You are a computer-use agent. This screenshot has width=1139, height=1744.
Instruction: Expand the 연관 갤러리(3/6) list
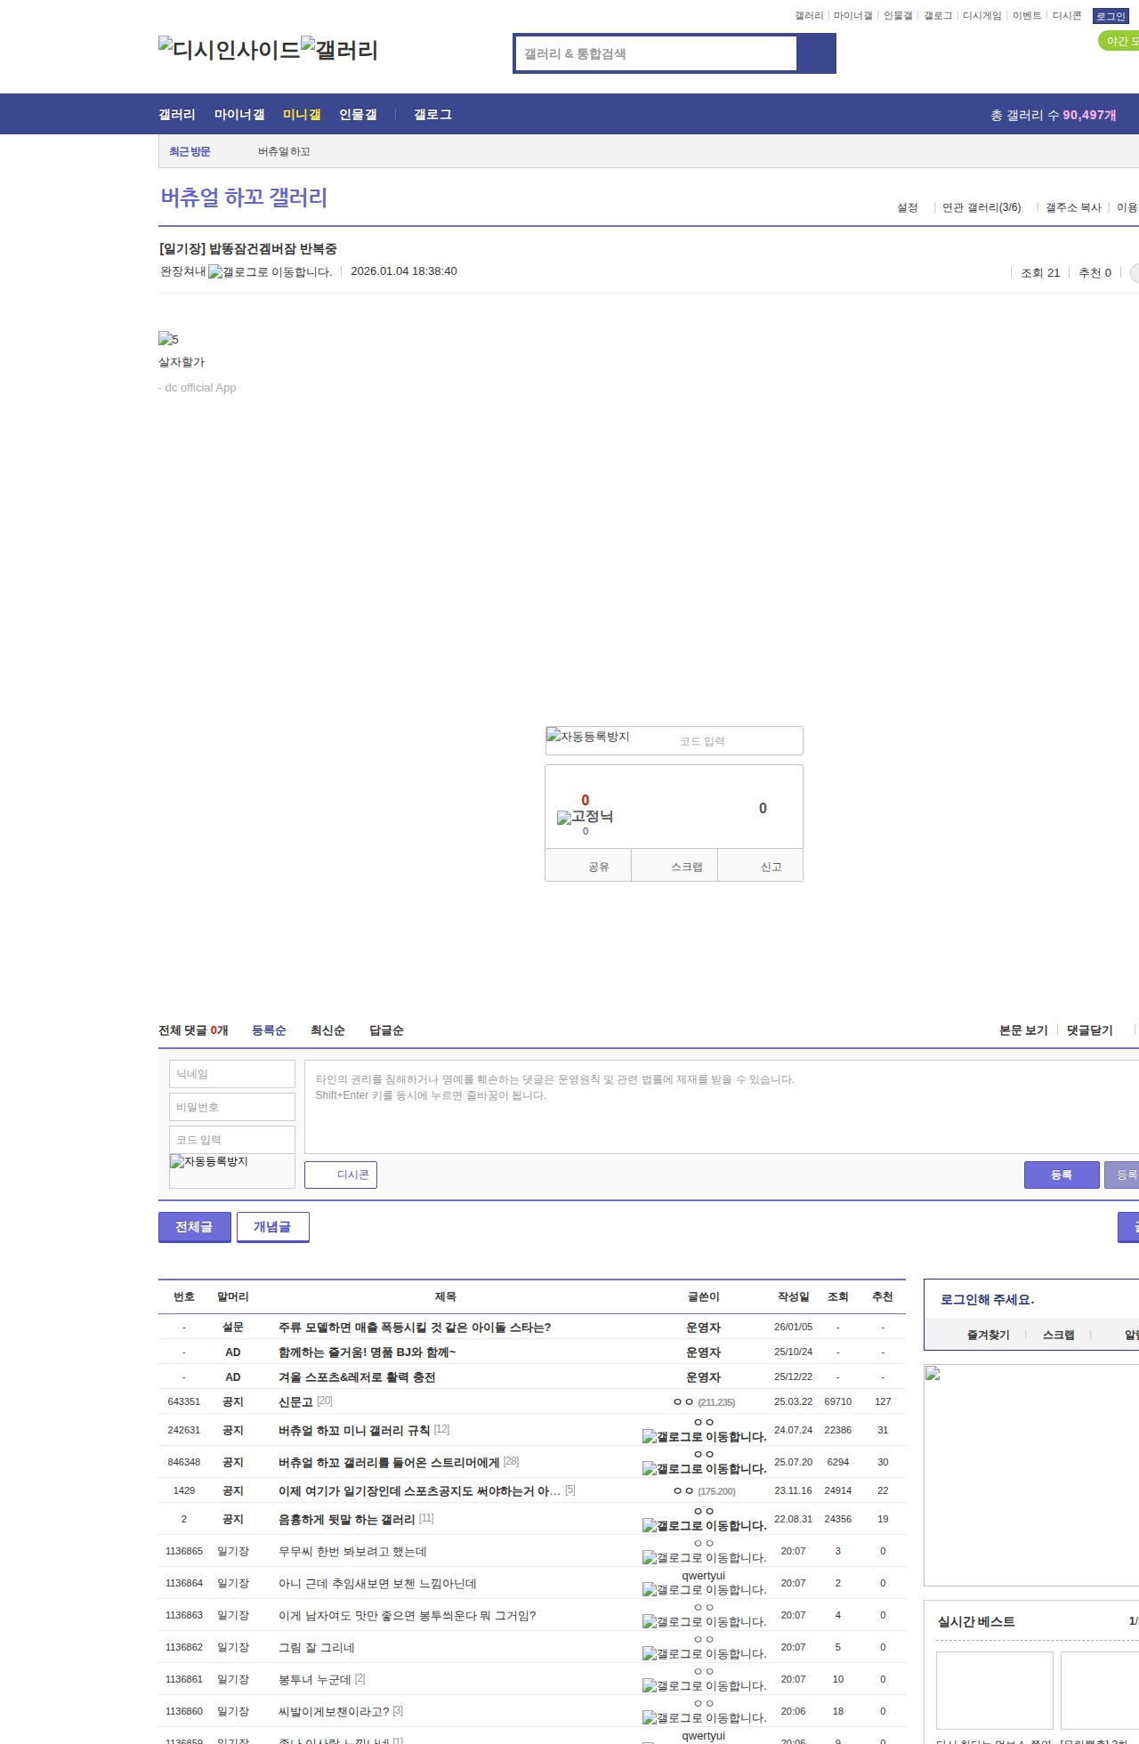click(981, 207)
